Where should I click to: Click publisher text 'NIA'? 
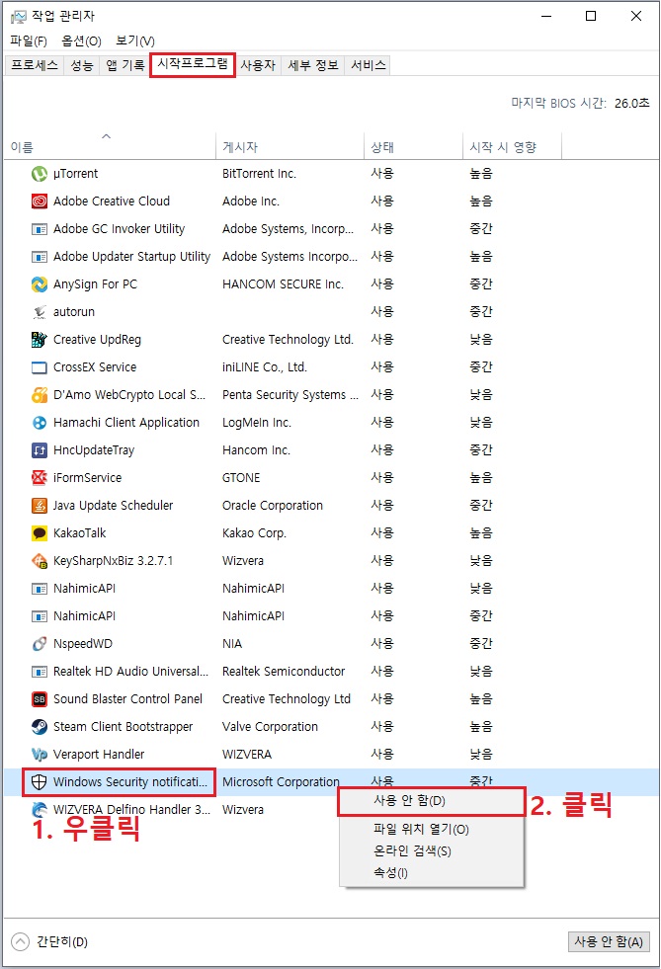click(x=232, y=644)
